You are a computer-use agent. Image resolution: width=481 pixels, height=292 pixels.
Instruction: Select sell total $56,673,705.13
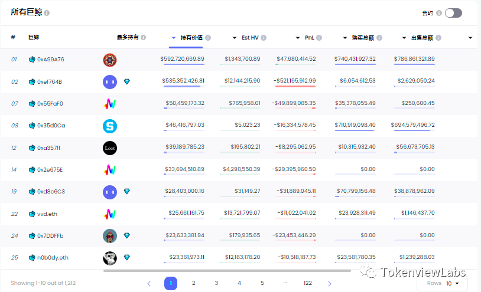click(x=415, y=147)
